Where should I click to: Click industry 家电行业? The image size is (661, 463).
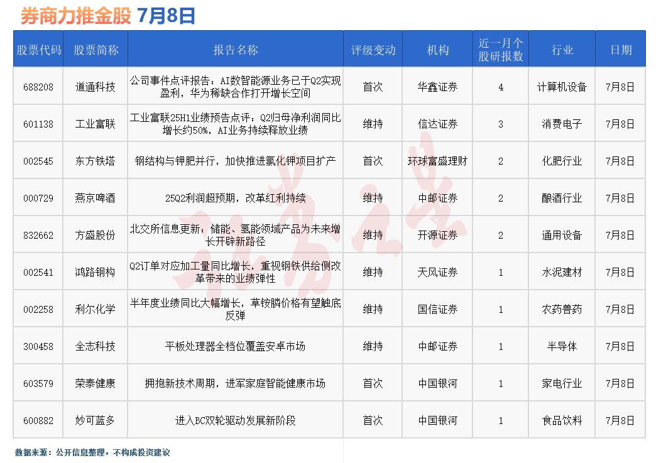click(562, 384)
